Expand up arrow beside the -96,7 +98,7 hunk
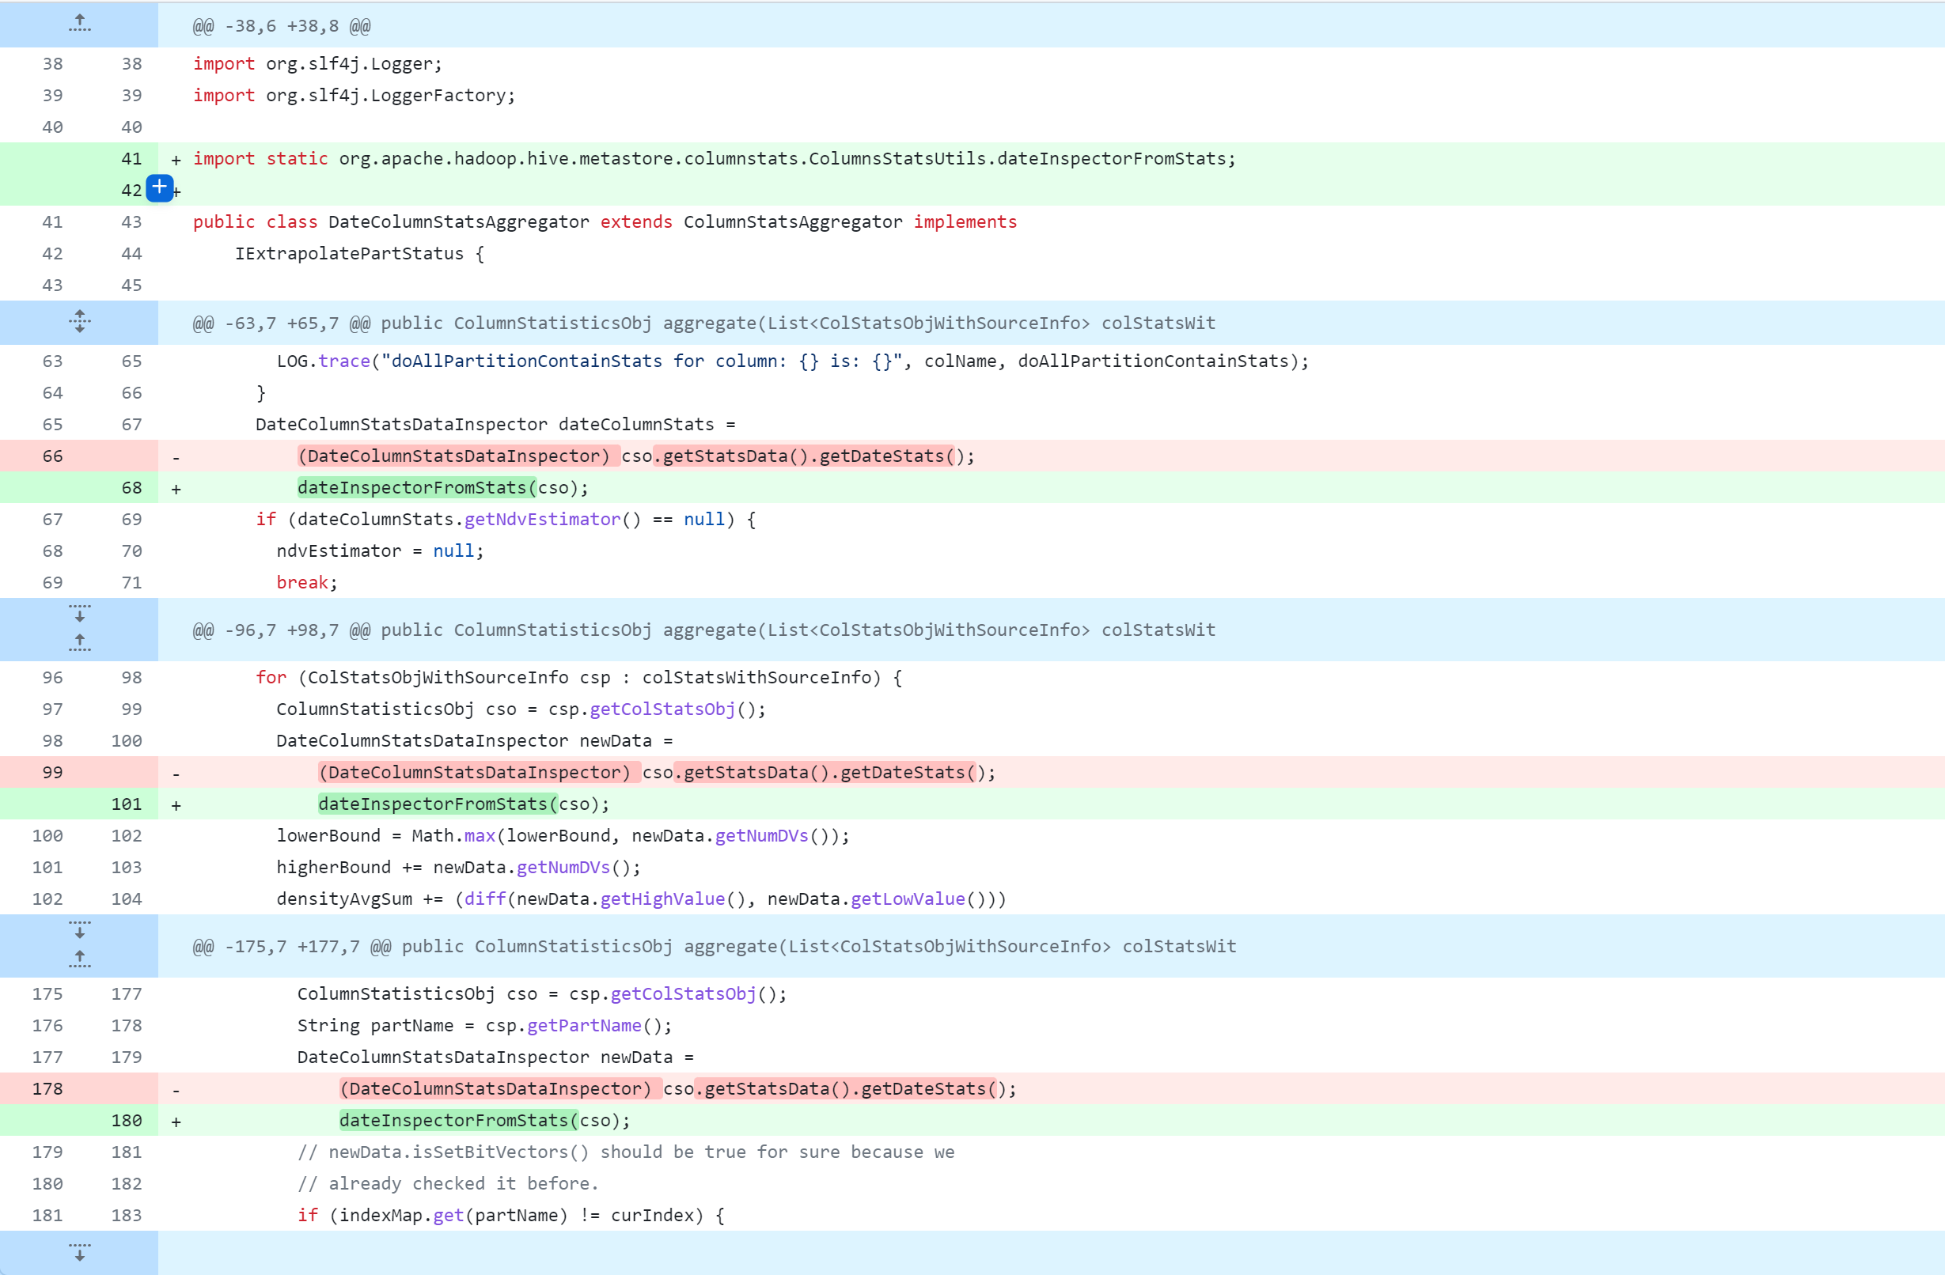 click(79, 643)
